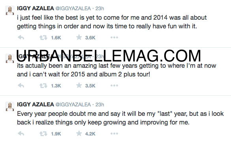This screenshot has width=231, height=143.
Task: Open more options on the 2015 album tweet
Action: point(115,85)
